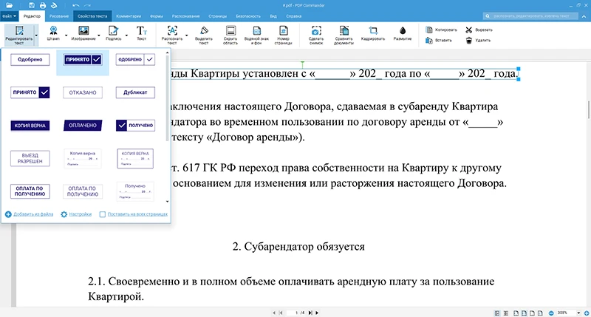Open the Комментарии tab
The height and width of the screenshot is (317, 591).
(x=129, y=16)
